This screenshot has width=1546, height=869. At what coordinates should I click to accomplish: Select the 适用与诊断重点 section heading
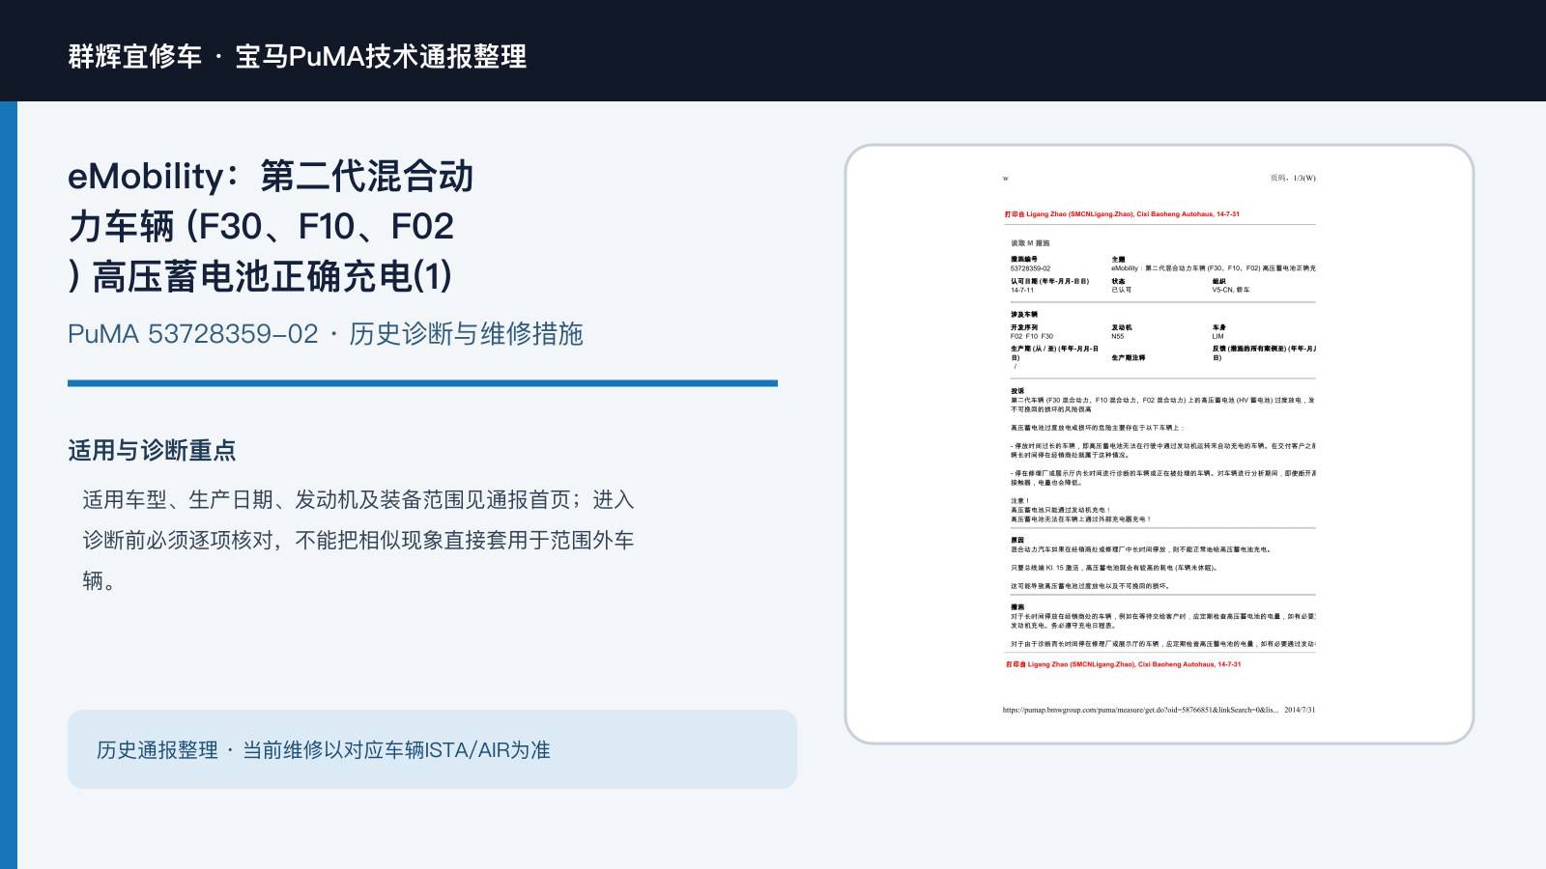point(152,450)
